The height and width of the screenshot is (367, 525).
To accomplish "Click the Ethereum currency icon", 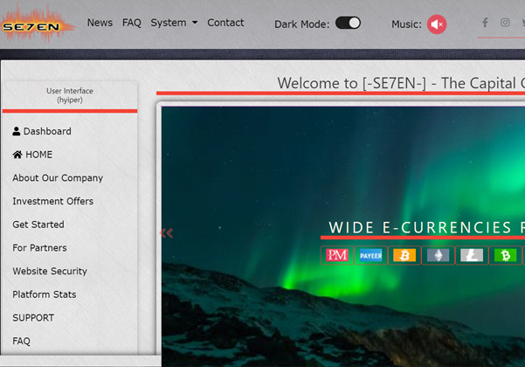I will (438, 255).
